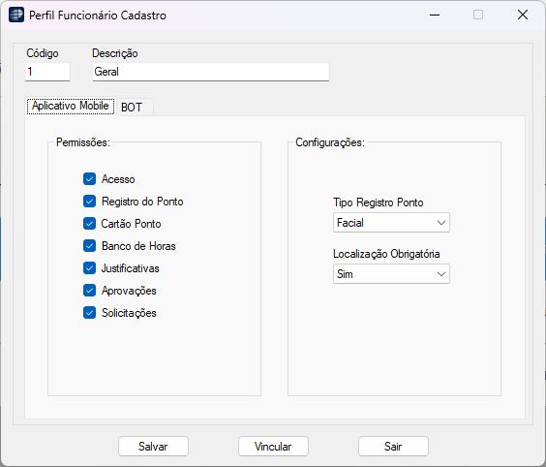The image size is (546, 467).
Task: Disable the Aprovações permission checkbox
Action: click(89, 291)
